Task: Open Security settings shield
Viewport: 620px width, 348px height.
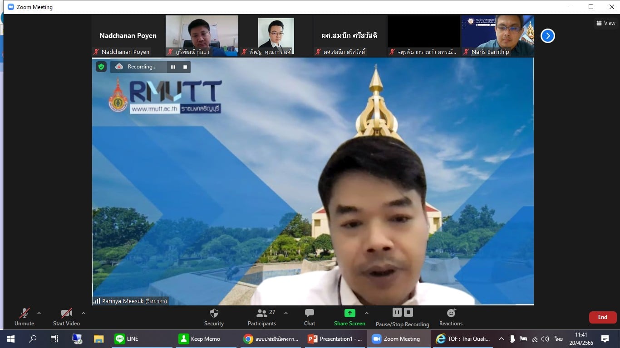Action: click(x=214, y=317)
